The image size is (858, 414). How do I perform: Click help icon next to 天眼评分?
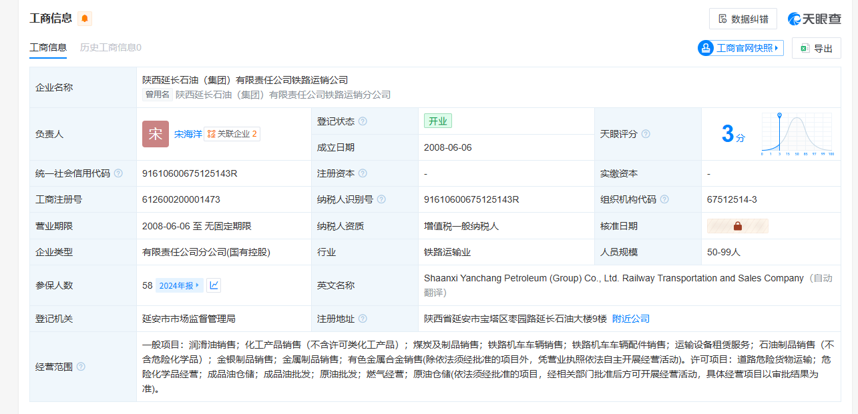click(646, 134)
